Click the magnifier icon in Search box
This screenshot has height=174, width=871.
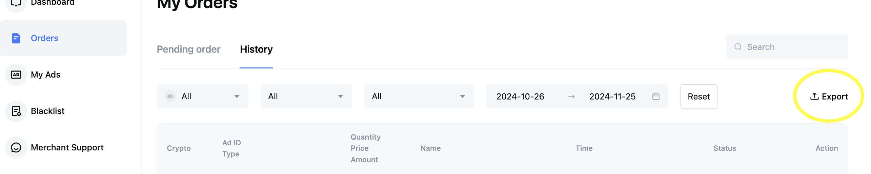(x=738, y=47)
